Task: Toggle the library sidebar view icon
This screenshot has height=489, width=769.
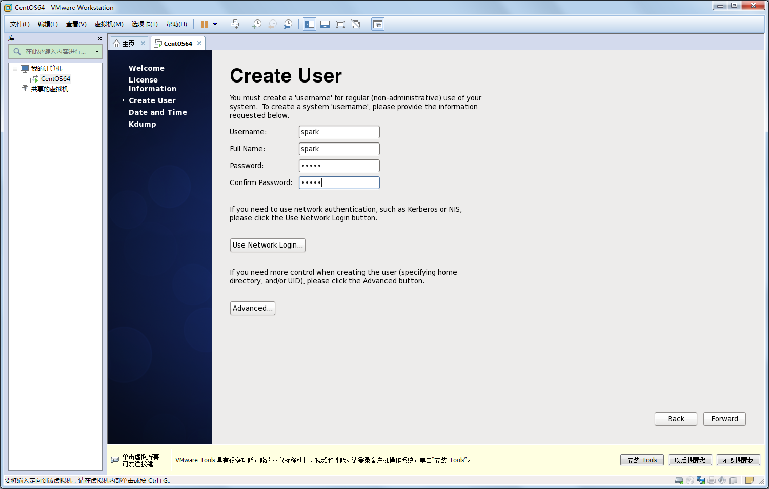Action: tap(310, 24)
